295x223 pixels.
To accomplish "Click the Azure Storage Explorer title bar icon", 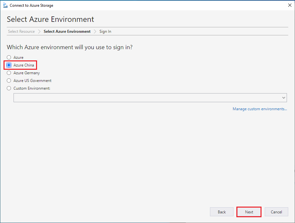I will pos(5,5).
